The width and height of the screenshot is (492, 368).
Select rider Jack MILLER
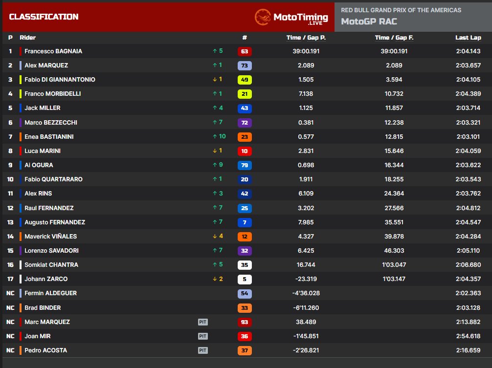(43, 108)
